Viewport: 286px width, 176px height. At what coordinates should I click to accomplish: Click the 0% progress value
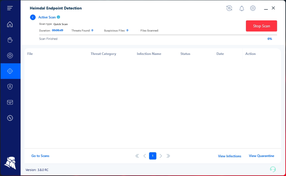270,39
